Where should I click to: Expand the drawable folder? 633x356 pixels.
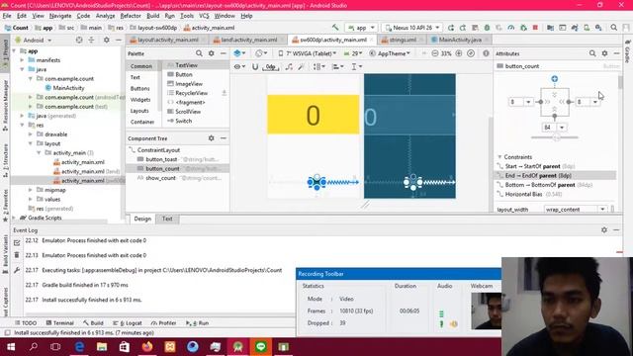(x=31, y=134)
